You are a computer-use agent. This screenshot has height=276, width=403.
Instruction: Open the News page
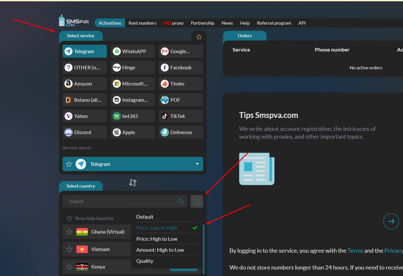pyautogui.click(x=227, y=23)
